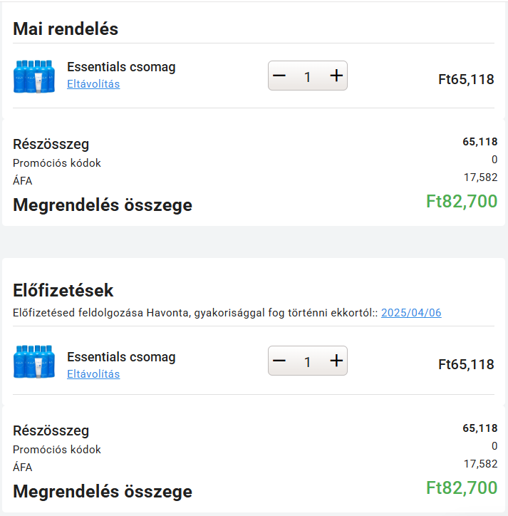Open Essentials csomag product image in Mai rendelés
508x516 pixels.
point(34,76)
